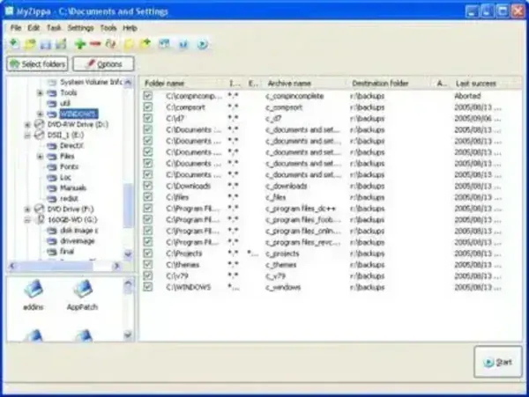Click the yellow folder icon with green plus
This screenshot has width=529, height=397.
[145, 44]
